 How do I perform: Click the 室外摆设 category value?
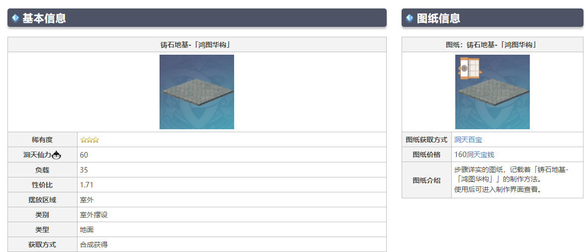click(94, 215)
